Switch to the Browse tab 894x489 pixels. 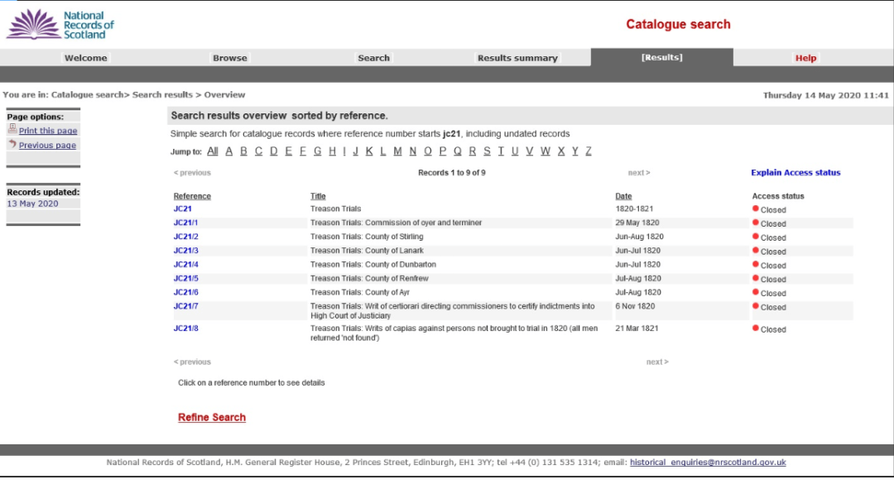[230, 58]
